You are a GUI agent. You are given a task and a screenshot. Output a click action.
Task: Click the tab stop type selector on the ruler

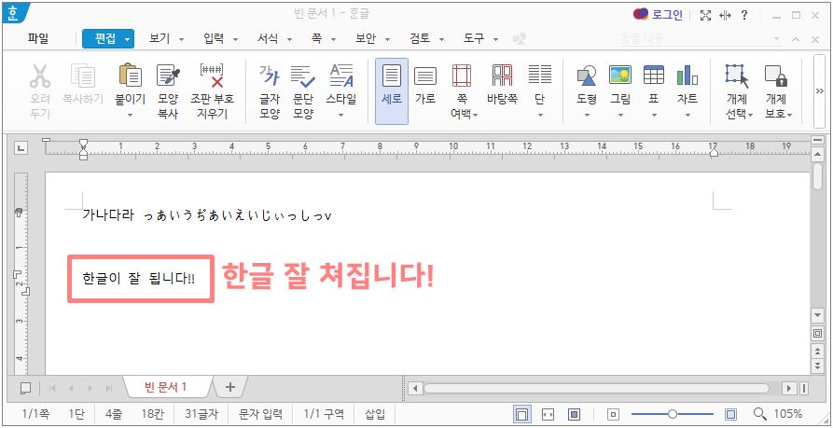coord(21,147)
